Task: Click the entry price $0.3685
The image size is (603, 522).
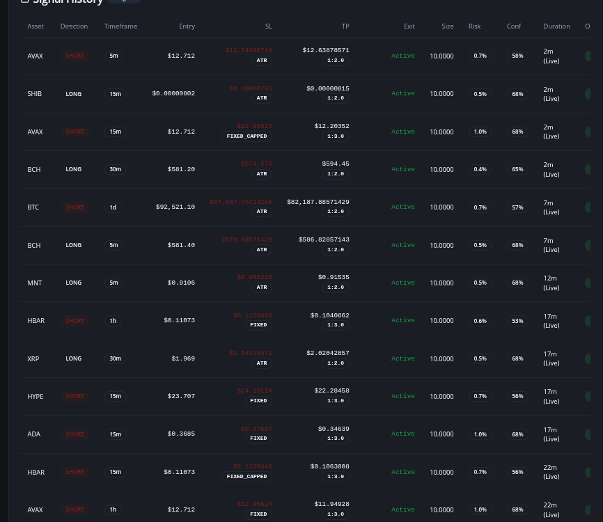Action: [x=181, y=434]
